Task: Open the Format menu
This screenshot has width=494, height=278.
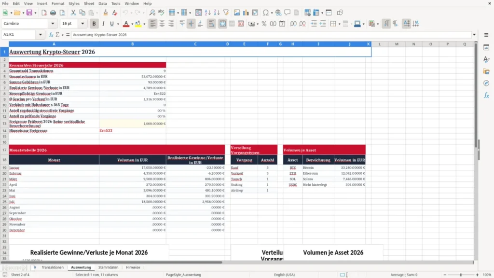Action: pyautogui.click(x=58, y=3)
